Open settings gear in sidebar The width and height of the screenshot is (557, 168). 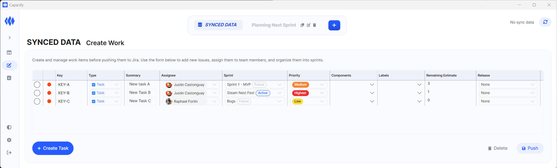click(x=9, y=140)
